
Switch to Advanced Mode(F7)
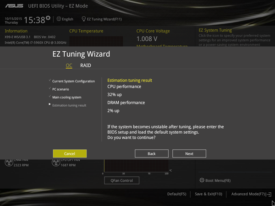click(248, 194)
